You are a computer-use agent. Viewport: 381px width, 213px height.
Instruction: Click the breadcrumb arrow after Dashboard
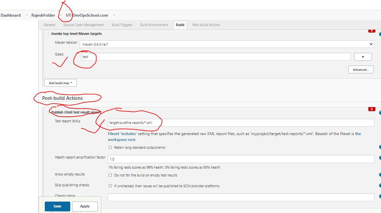pos(27,15)
